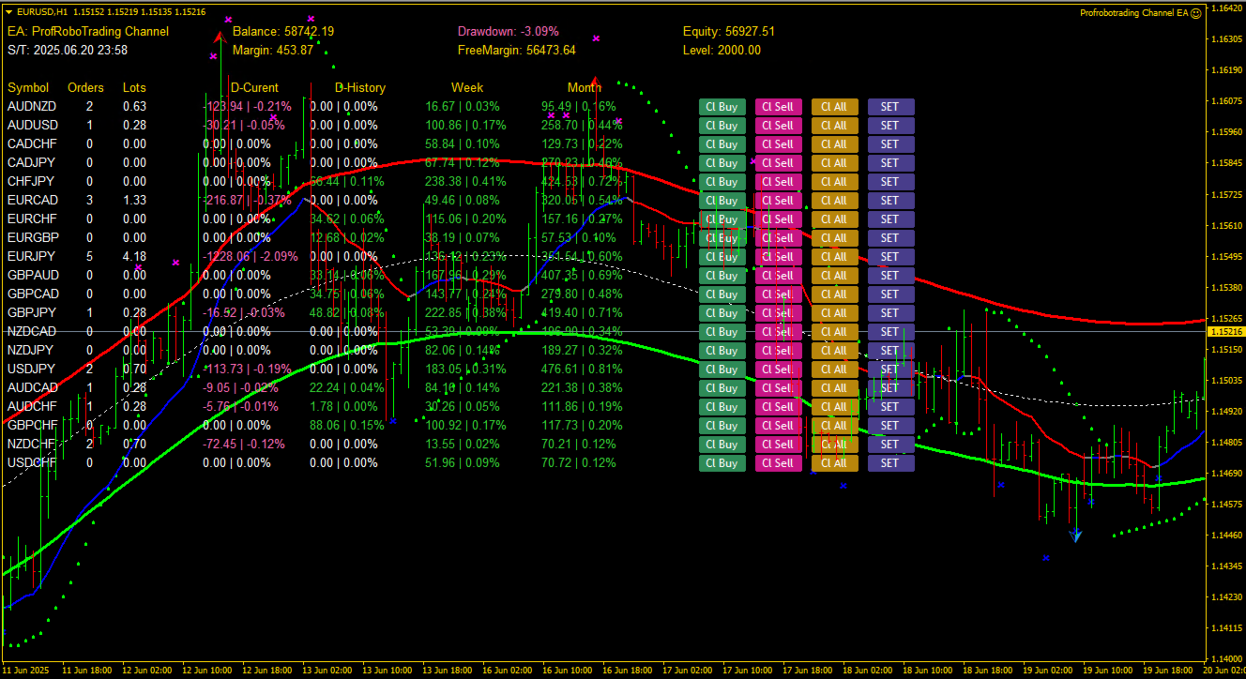This screenshot has height=679, width=1246.
Task: Close sell orders for AUDNZD
Action: 778,107
